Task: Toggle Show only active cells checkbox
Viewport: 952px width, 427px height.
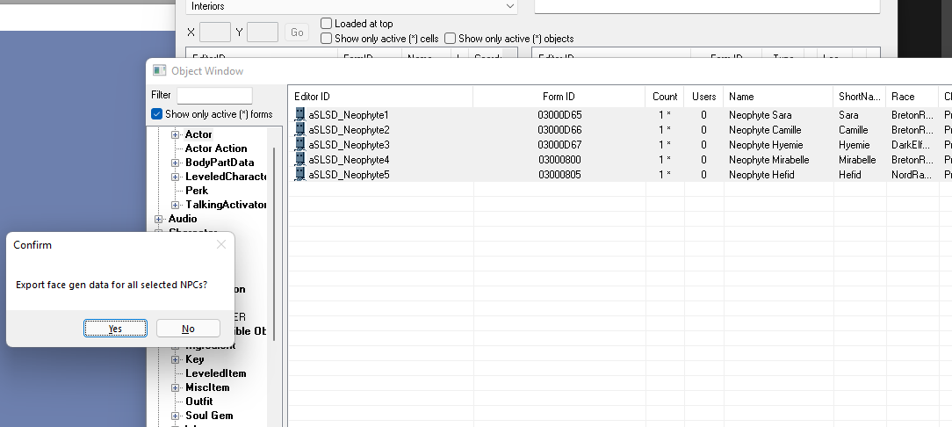Action: pos(326,39)
